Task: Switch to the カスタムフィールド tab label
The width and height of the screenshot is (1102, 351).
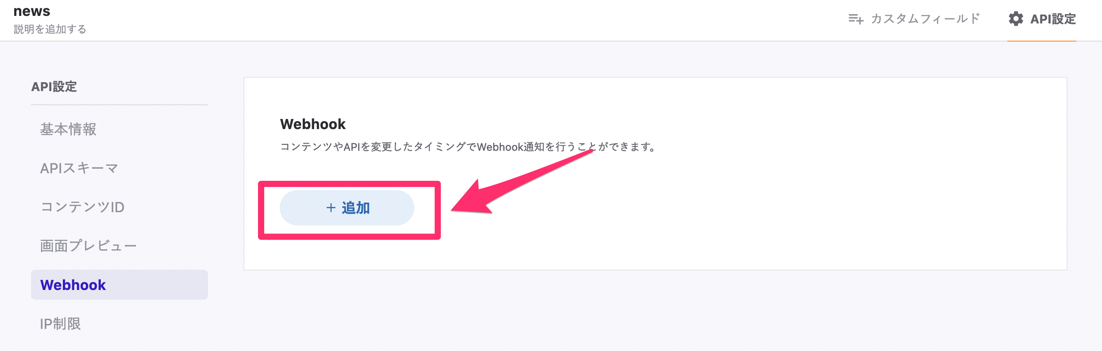Action: click(925, 19)
